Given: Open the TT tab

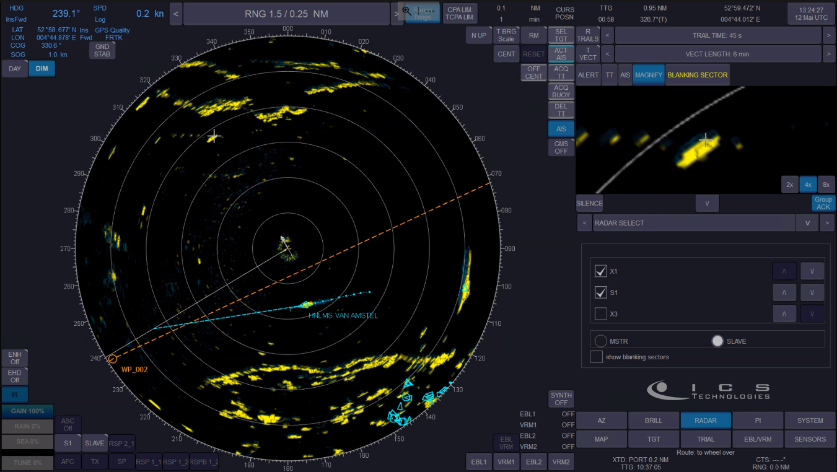Looking at the screenshot, I should click(610, 75).
